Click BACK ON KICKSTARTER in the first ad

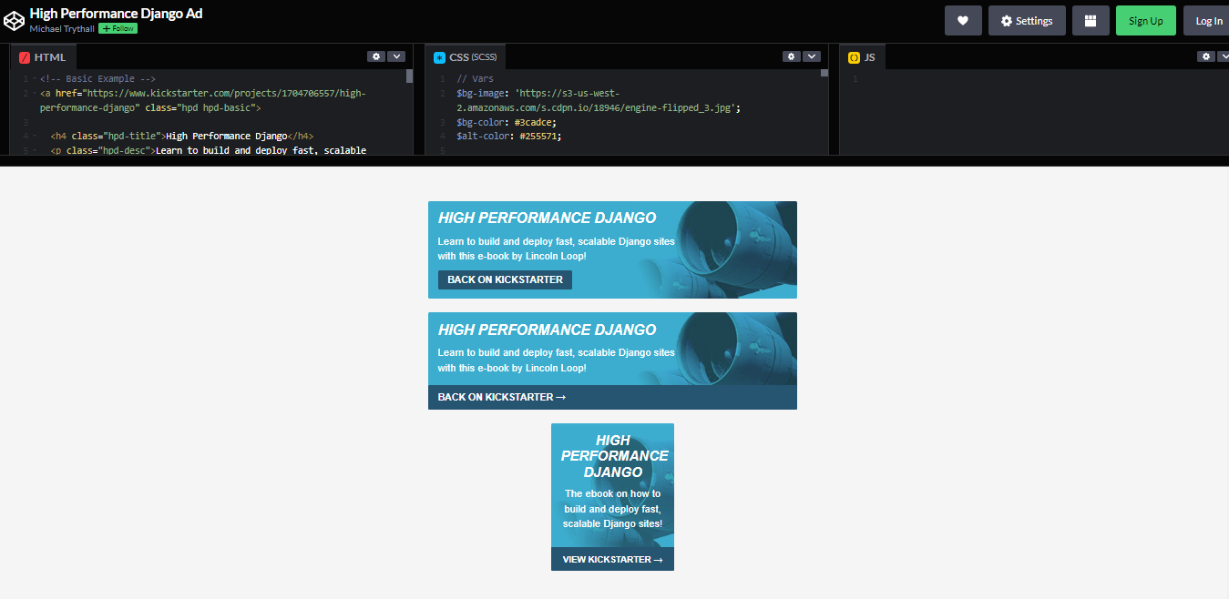coord(504,279)
